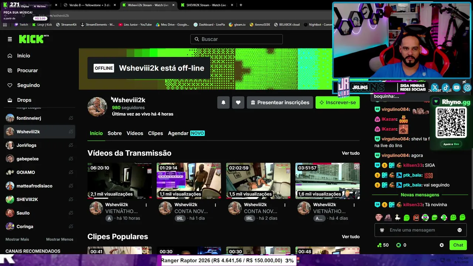
Task: Open Procurar in the sidebar
Action: pyautogui.click(x=27, y=71)
